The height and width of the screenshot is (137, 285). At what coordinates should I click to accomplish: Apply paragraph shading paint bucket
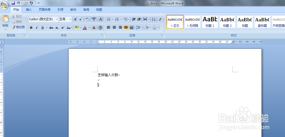pyautogui.click(x=146, y=27)
